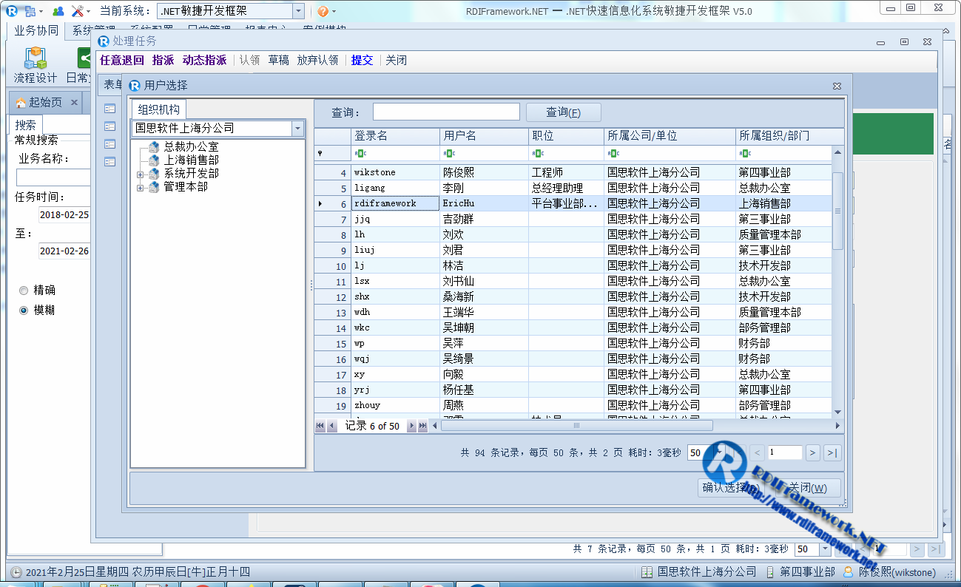Click the department icon beside 第四事业部 in status bar
961x587 pixels.
(770, 572)
